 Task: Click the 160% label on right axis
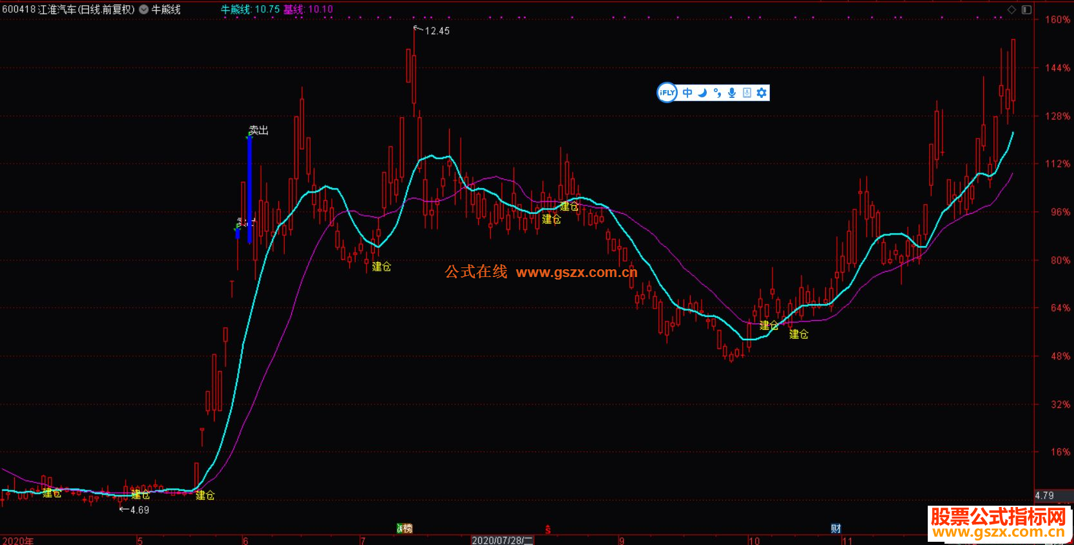click(x=1057, y=19)
